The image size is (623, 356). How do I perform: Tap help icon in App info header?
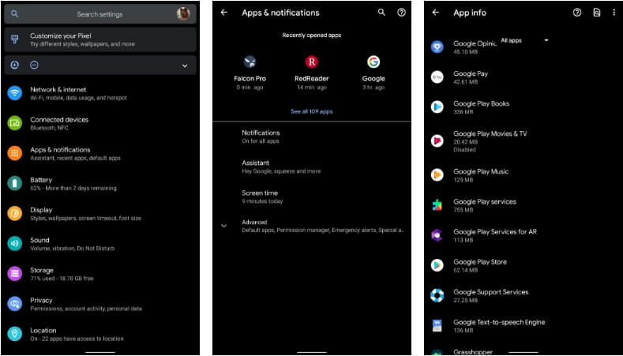[x=577, y=13]
